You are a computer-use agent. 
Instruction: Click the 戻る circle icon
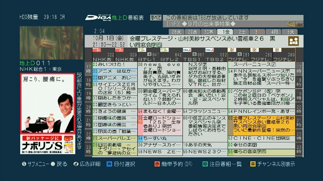point(53,164)
